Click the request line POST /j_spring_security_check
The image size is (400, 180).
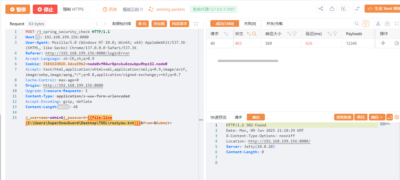point(68,32)
